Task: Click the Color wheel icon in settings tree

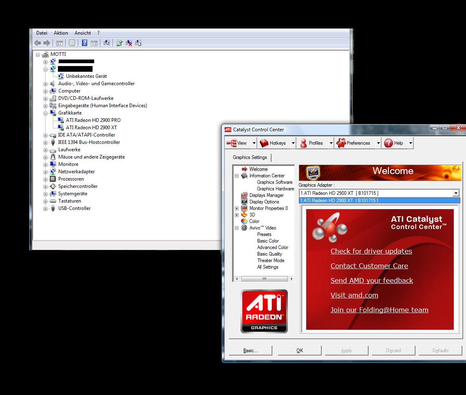Action: [244, 221]
